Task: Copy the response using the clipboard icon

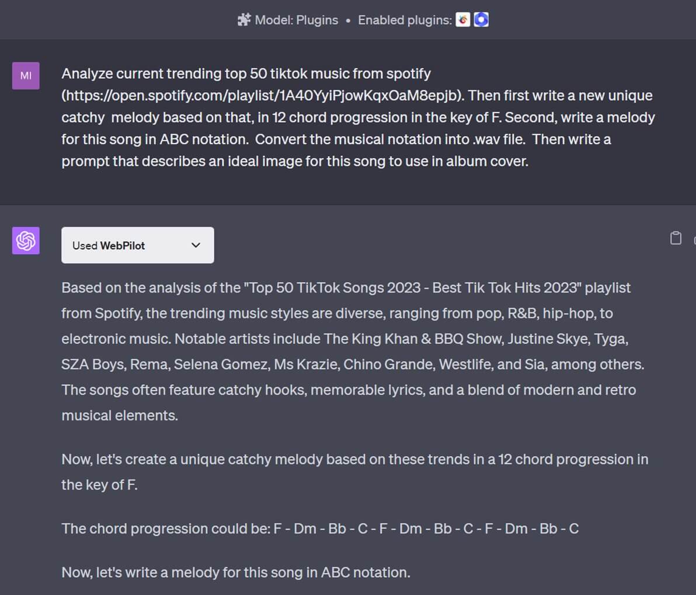Action: (x=676, y=238)
